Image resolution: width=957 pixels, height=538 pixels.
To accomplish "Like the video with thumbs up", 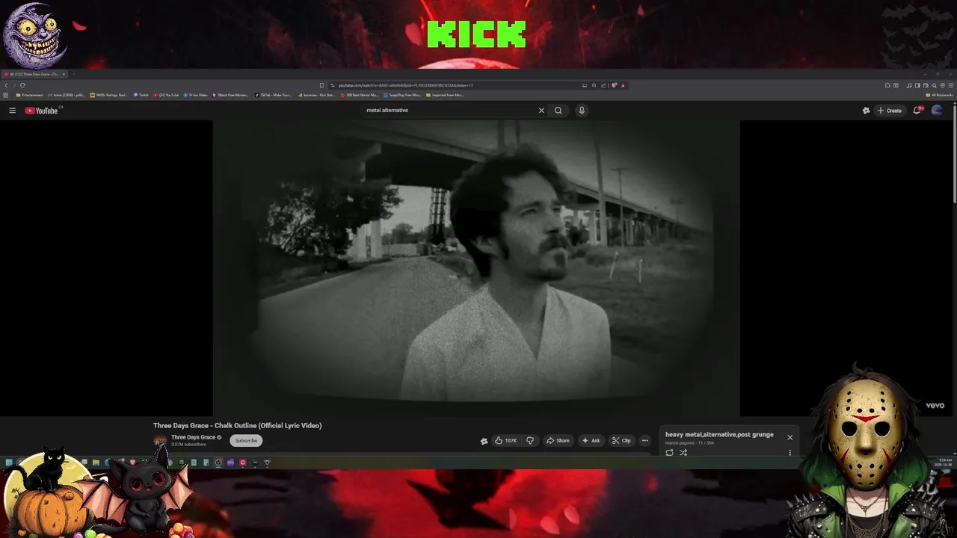I will pyautogui.click(x=505, y=441).
